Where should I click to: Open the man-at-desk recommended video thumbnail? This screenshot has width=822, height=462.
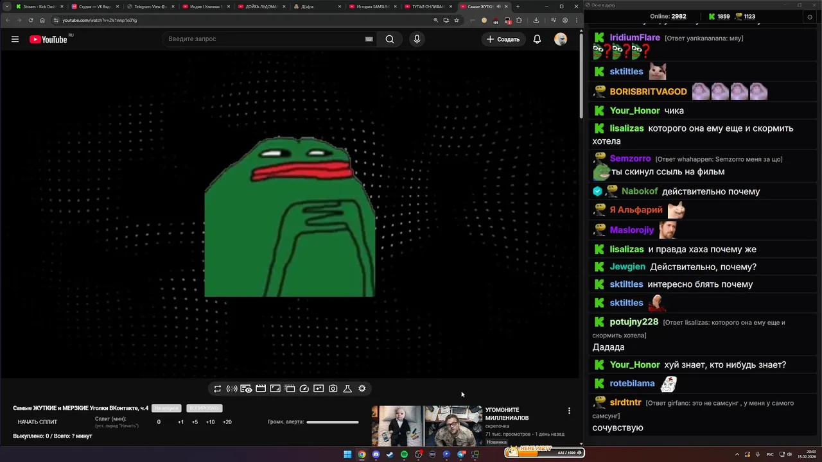pyautogui.click(x=453, y=426)
